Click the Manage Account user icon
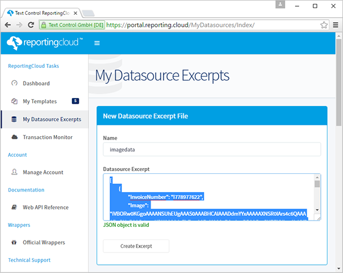Screen dimensions: 343x273 point(14,172)
